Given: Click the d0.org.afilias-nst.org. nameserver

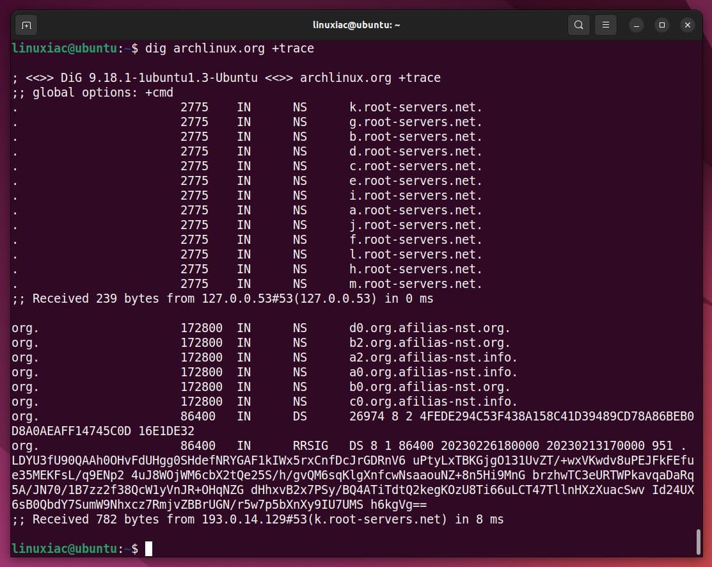Looking at the screenshot, I should click(429, 328).
